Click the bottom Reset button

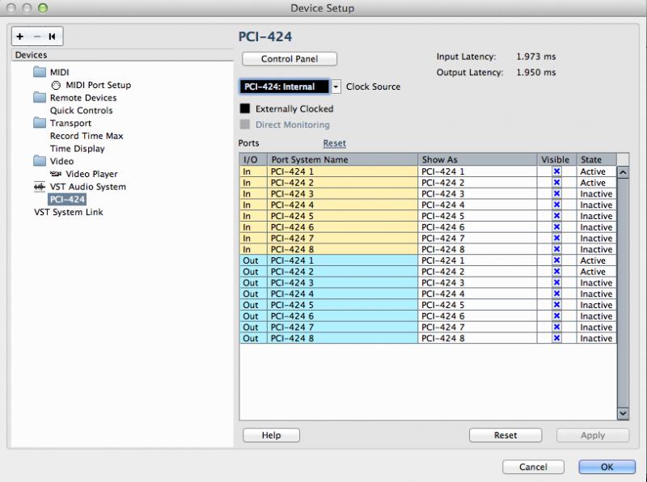tap(505, 435)
